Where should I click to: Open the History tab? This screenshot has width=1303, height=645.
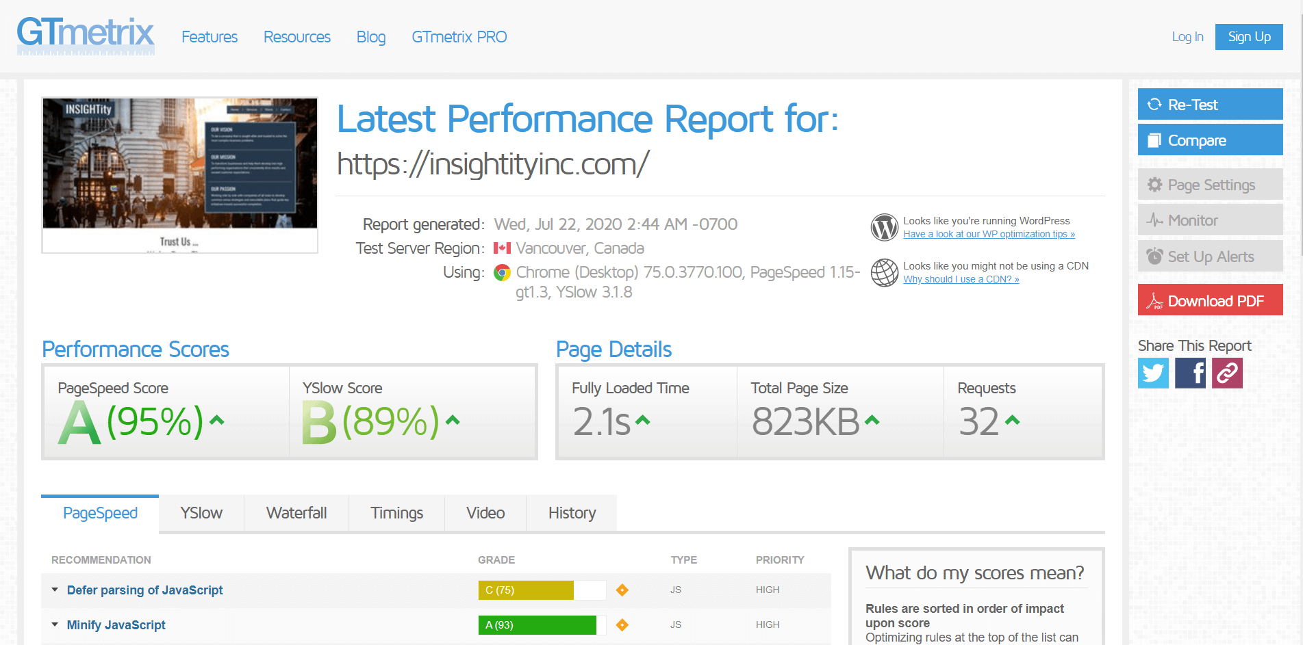pyautogui.click(x=572, y=513)
